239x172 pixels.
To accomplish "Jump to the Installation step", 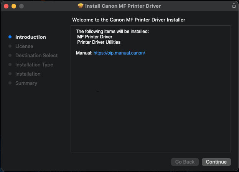I will [x=28, y=74].
